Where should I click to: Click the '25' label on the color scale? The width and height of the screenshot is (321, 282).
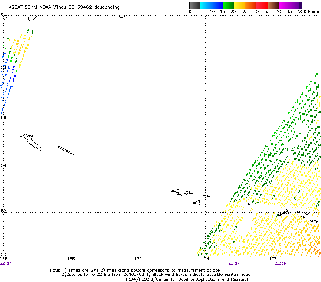pos(245,12)
